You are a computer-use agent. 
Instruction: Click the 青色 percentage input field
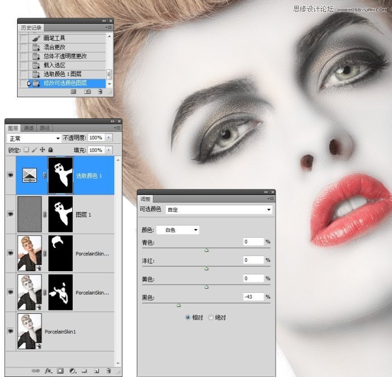click(x=253, y=242)
